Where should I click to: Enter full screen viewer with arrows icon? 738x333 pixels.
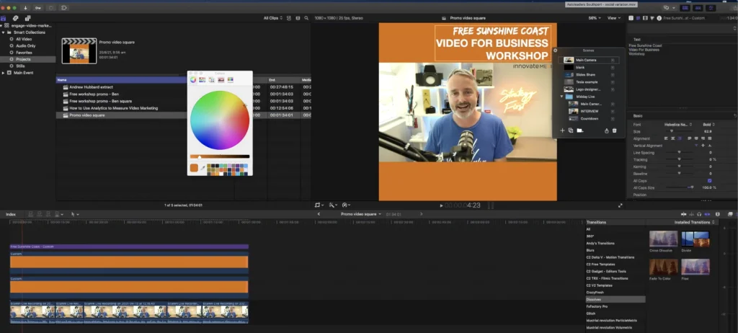click(621, 205)
